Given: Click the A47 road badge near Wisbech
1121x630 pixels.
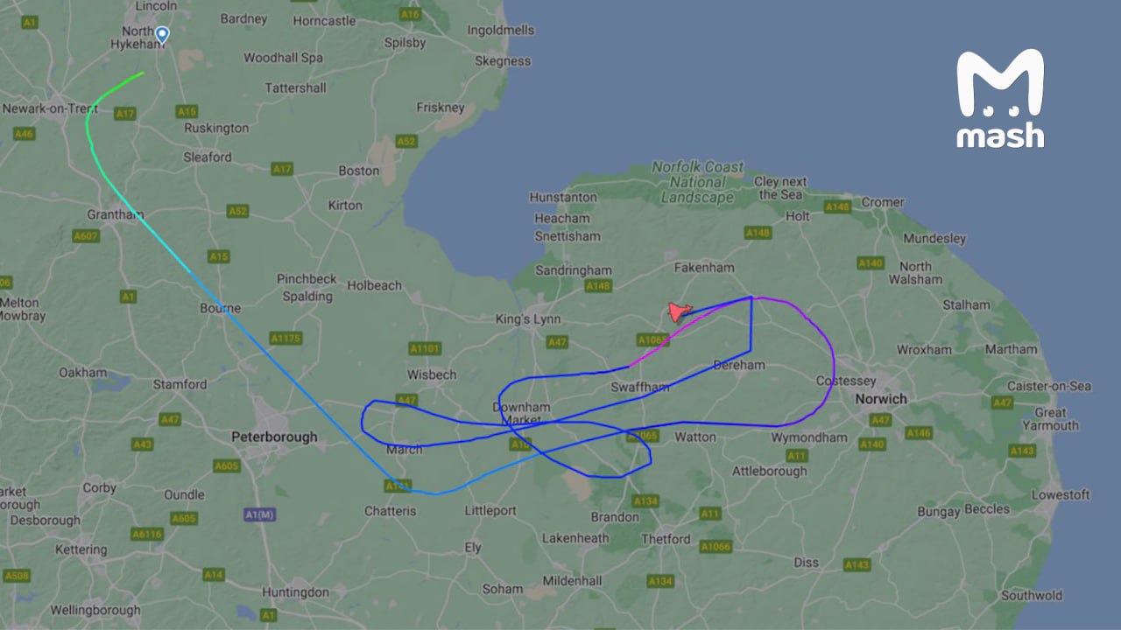Looking at the screenshot, I should [x=406, y=400].
